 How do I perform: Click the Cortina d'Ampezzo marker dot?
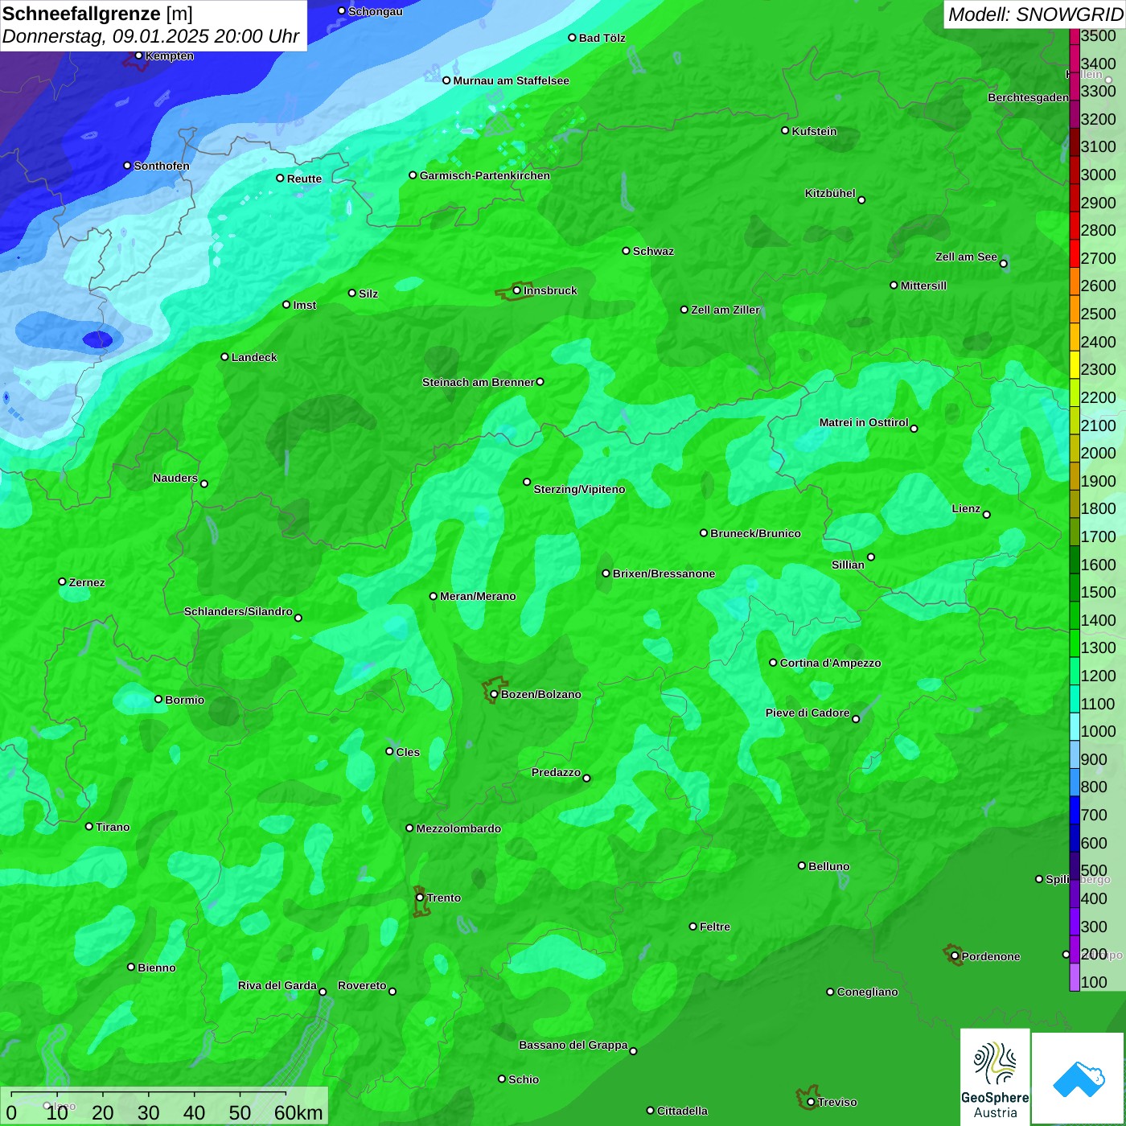[x=773, y=663]
